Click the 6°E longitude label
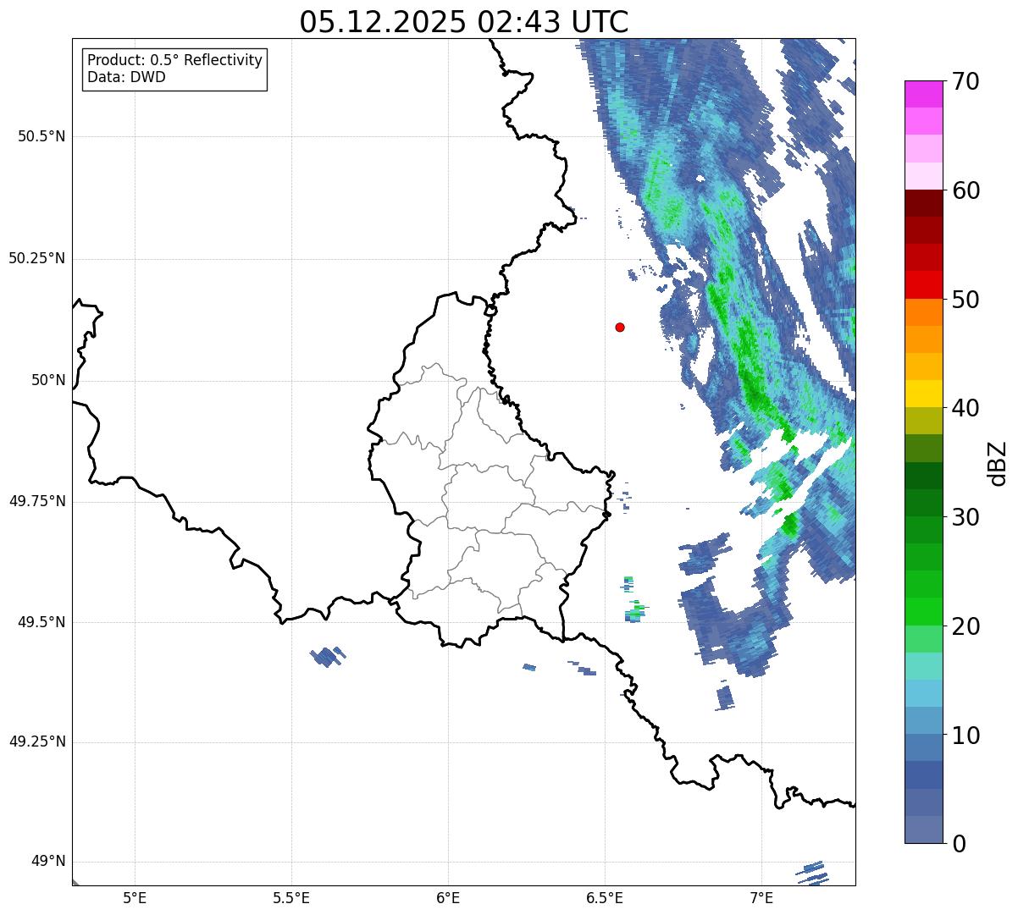Image resolution: width=1018 pixels, height=915 pixels. 448,897
